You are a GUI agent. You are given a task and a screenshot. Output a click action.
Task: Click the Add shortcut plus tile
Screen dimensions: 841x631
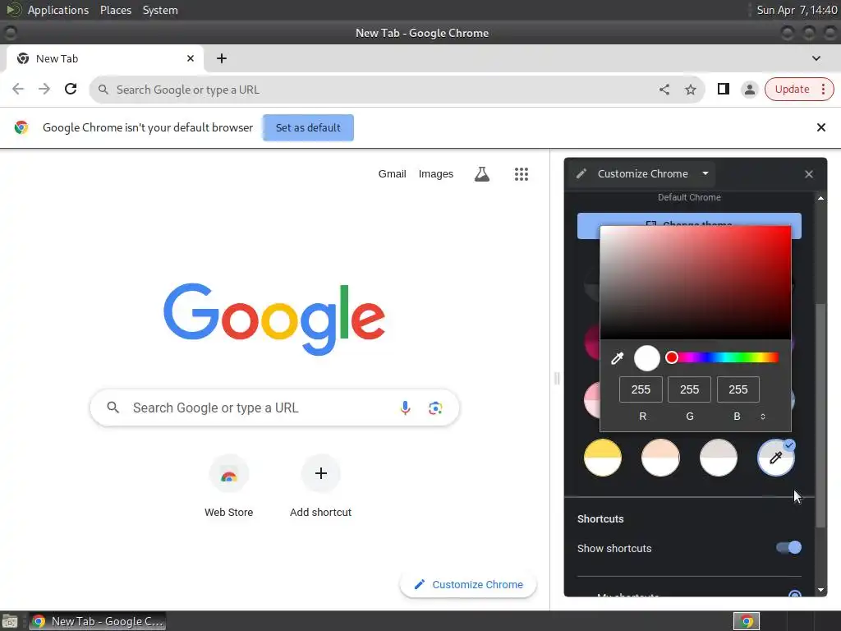pos(321,486)
